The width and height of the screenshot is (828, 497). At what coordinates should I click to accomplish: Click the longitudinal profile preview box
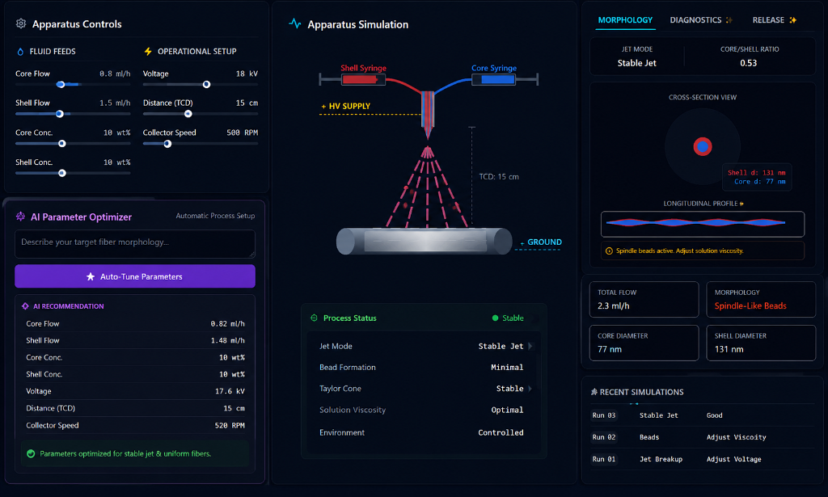point(703,224)
